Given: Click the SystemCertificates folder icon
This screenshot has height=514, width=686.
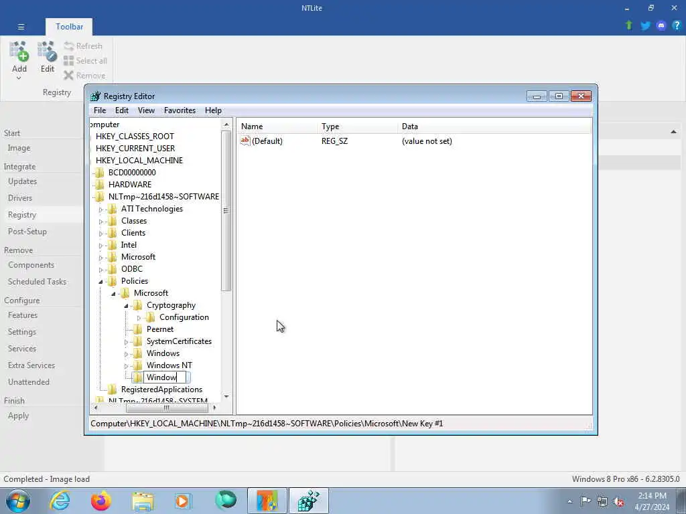Looking at the screenshot, I should click(137, 341).
